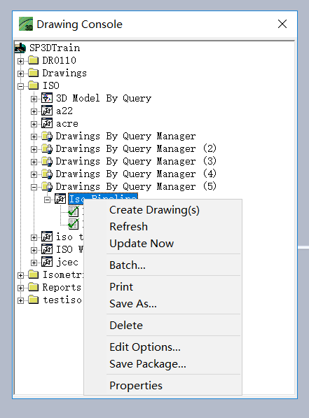Expand the testiso folder
The width and height of the screenshot is (309, 418).
pos(20,300)
